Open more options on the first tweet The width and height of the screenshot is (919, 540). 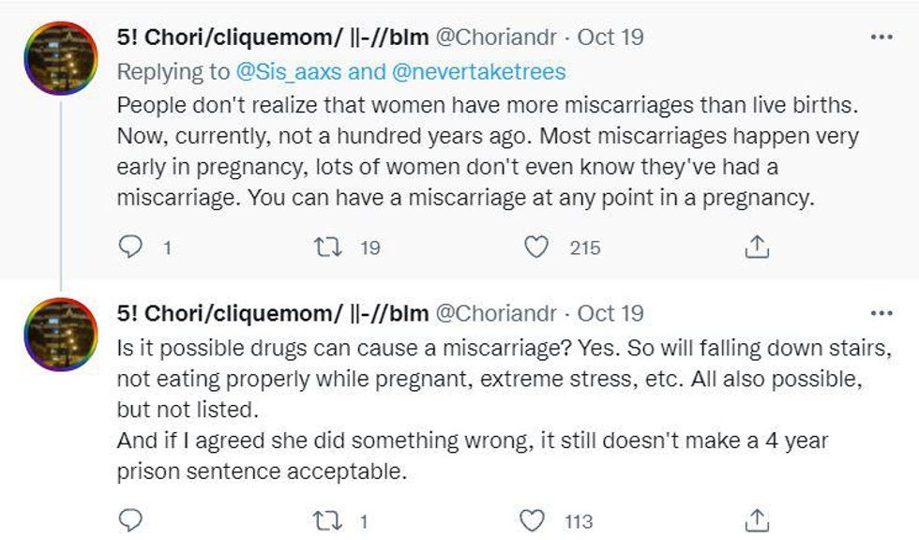(881, 37)
